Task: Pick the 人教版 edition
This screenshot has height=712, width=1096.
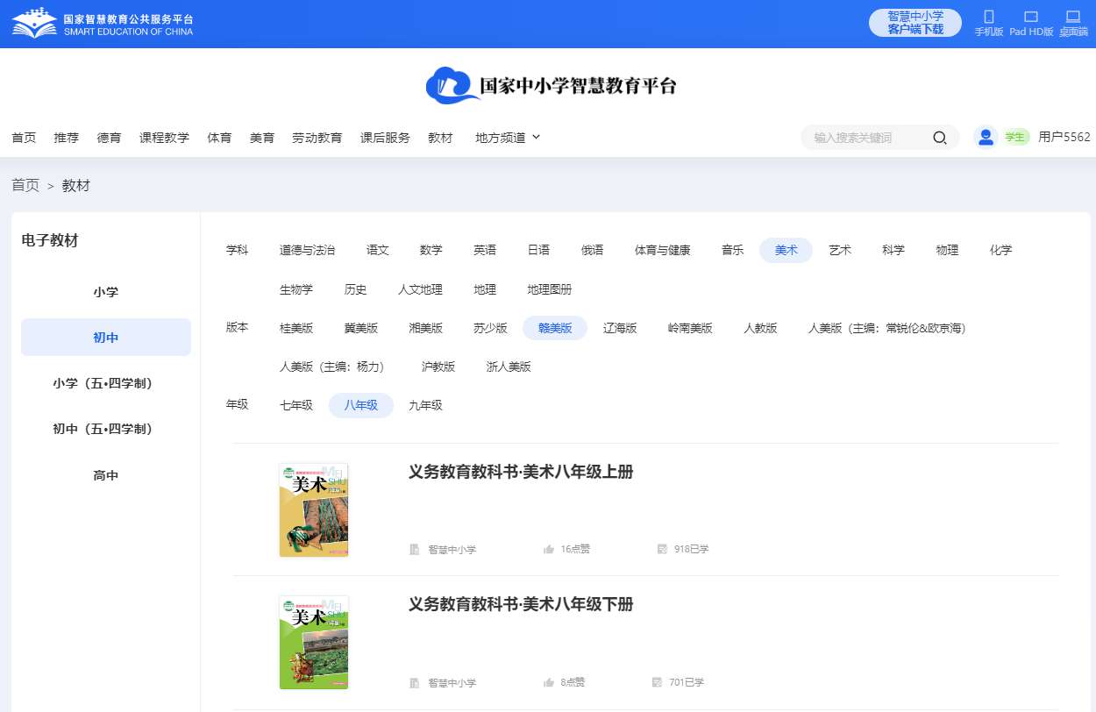Action: click(760, 328)
